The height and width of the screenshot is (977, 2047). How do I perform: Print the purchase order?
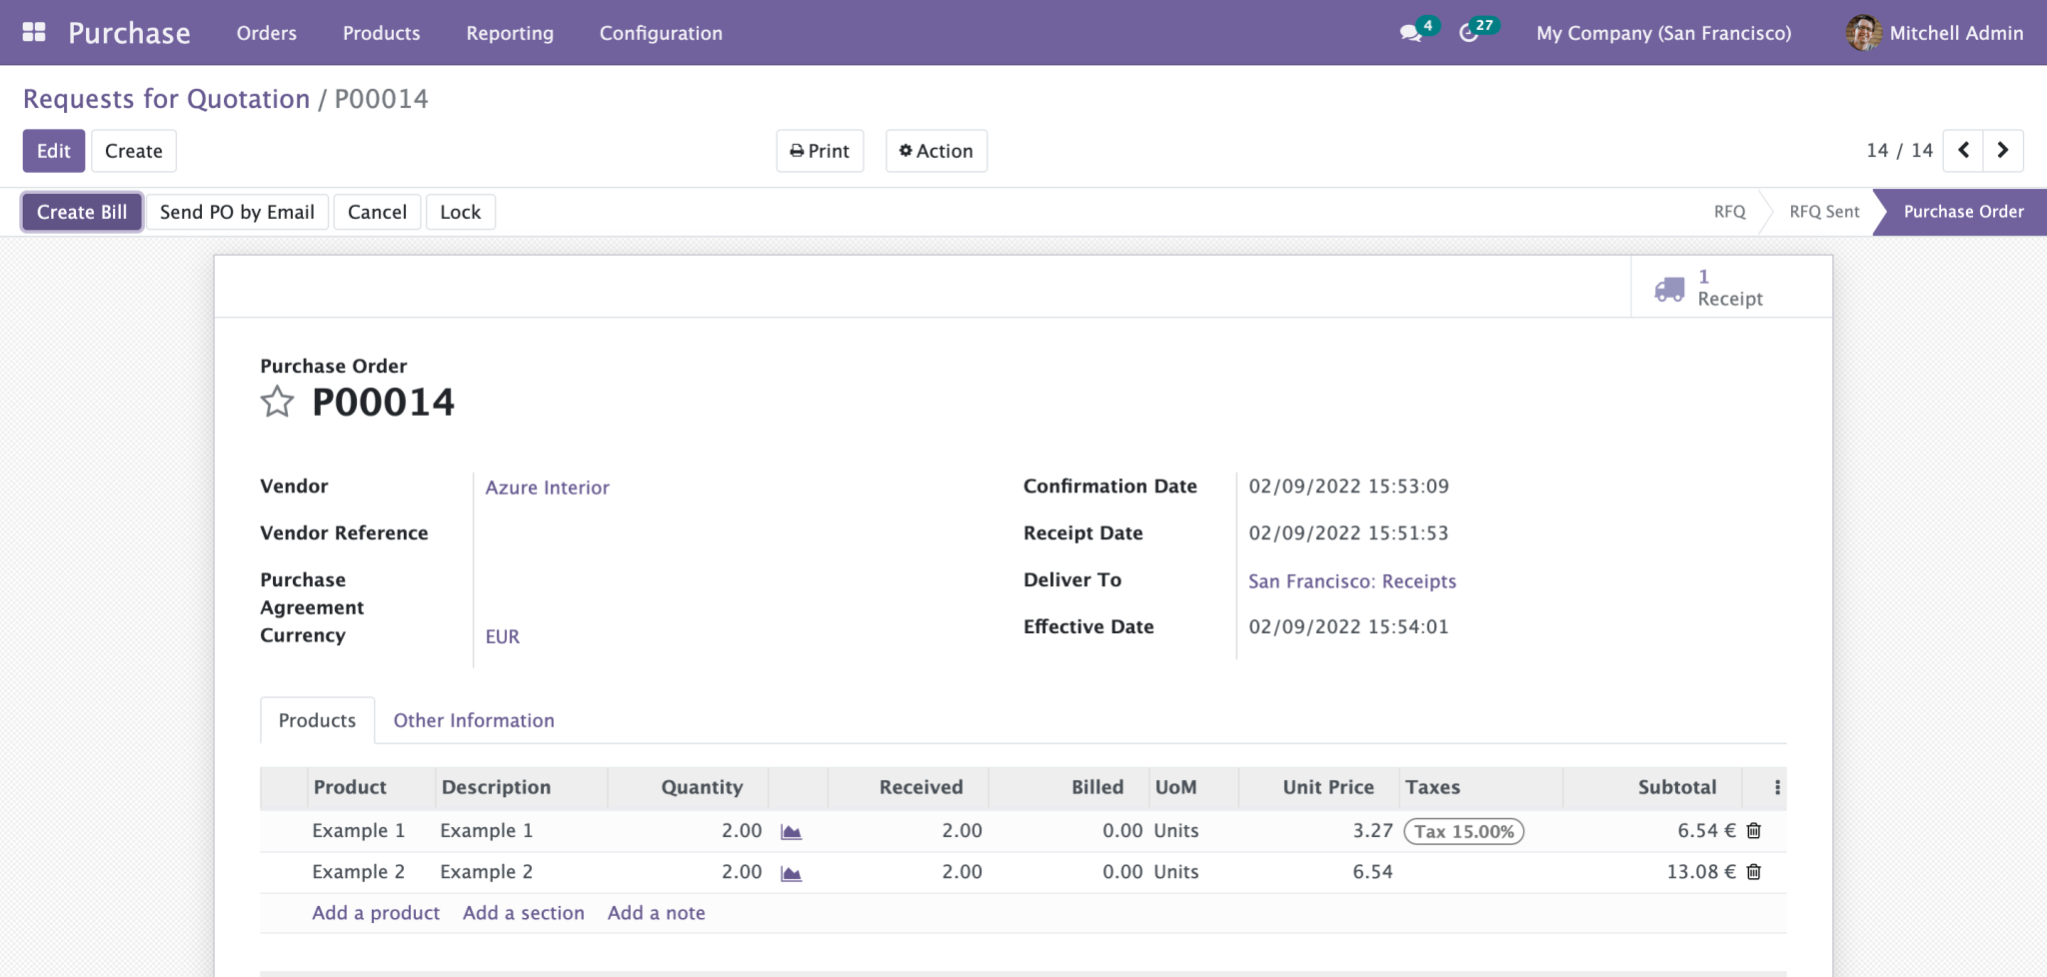click(x=820, y=151)
